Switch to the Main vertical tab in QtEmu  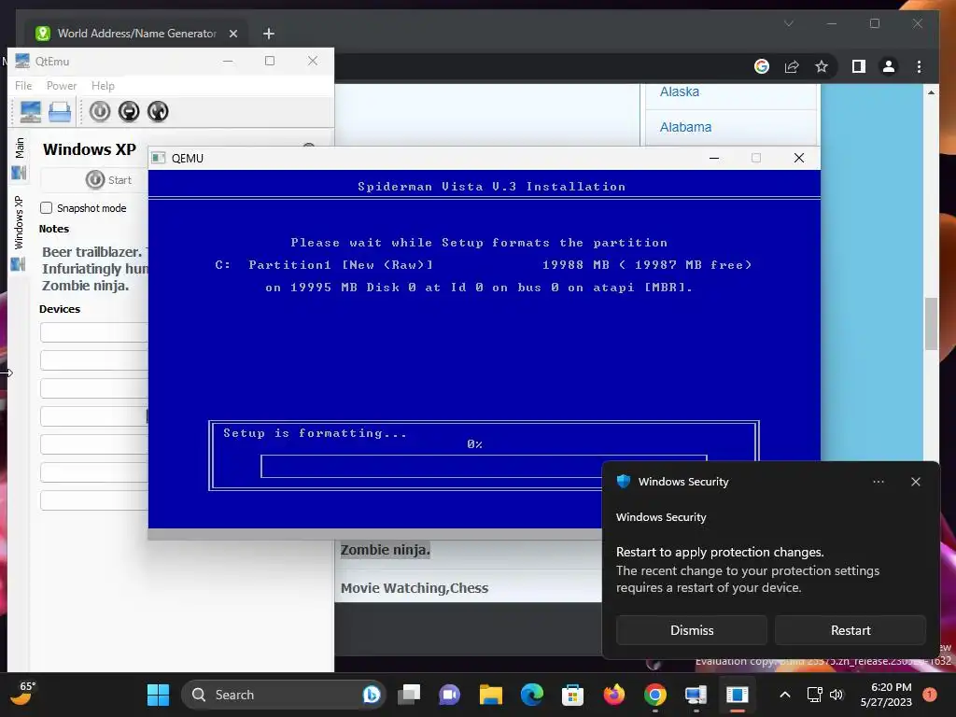(20, 157)
